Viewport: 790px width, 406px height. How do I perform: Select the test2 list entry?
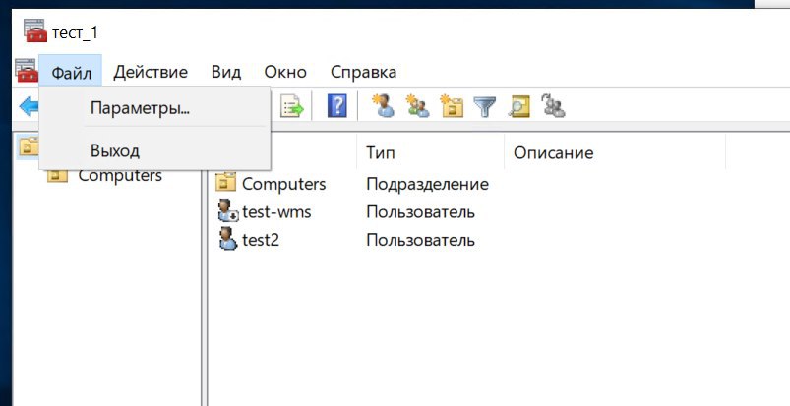(x=261, y=240)
